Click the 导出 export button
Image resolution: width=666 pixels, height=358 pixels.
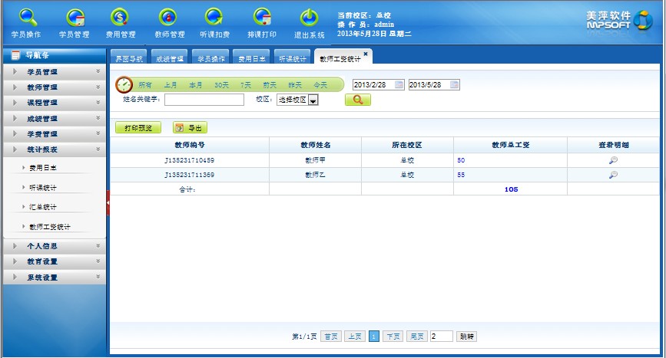point(190,128)
